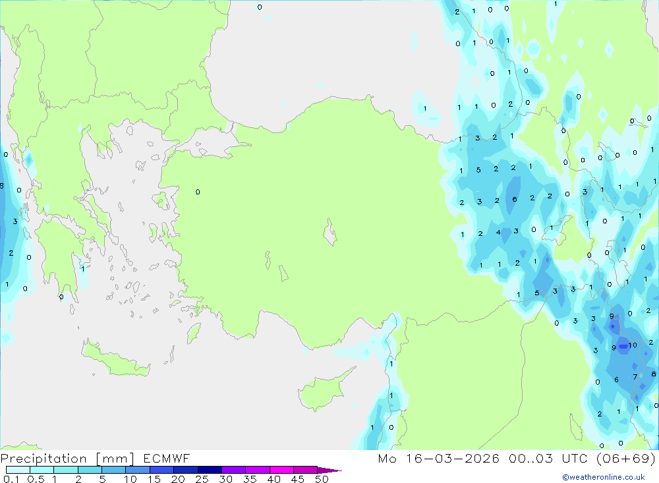
Task: Pick the 15–20 mm legend color segment
Action: (162, 470)
